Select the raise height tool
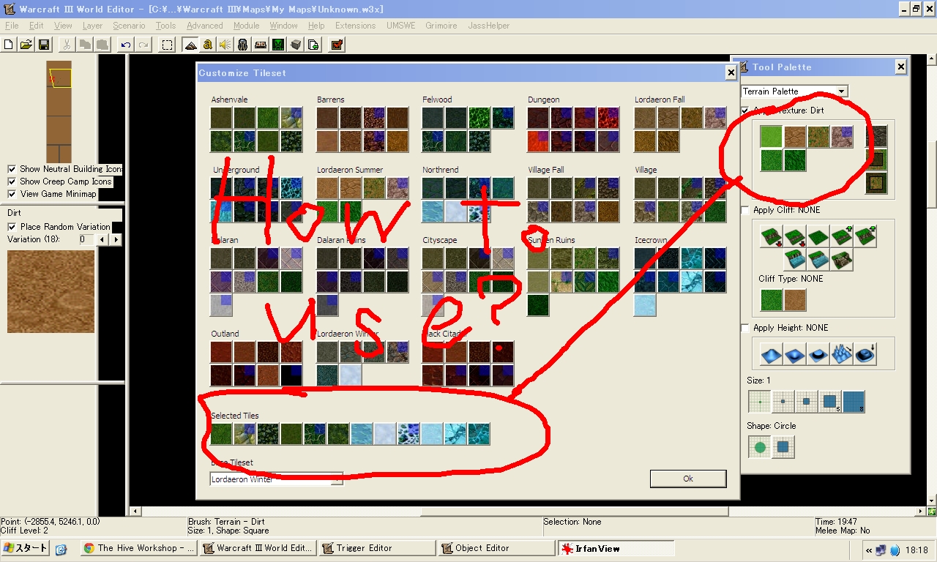 (772, 355)
